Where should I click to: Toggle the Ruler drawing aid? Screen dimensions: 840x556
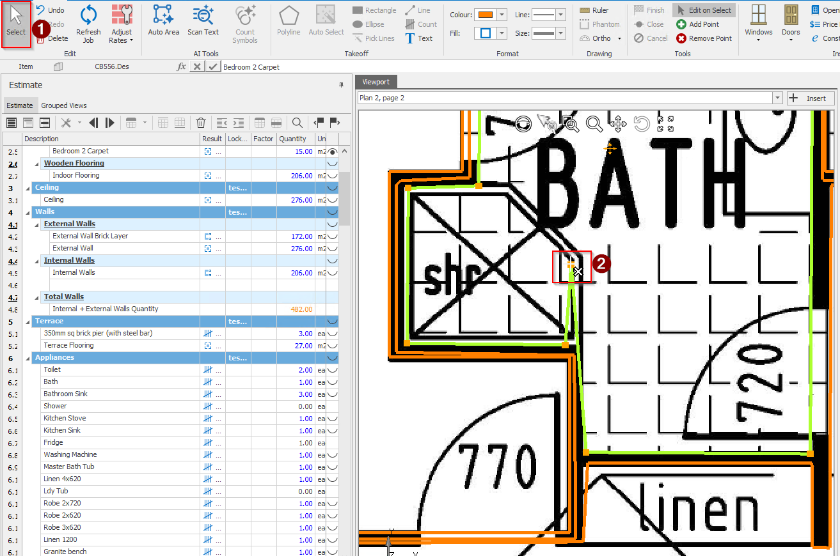click(594, 10)
